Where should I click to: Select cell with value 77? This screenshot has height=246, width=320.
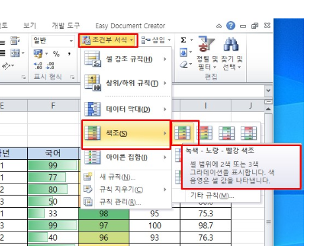pyautogui.click(x=53, y=178)
